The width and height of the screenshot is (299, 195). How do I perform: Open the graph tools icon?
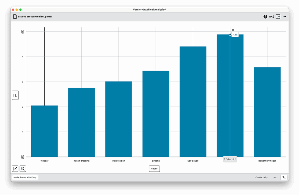coord(15,169)
